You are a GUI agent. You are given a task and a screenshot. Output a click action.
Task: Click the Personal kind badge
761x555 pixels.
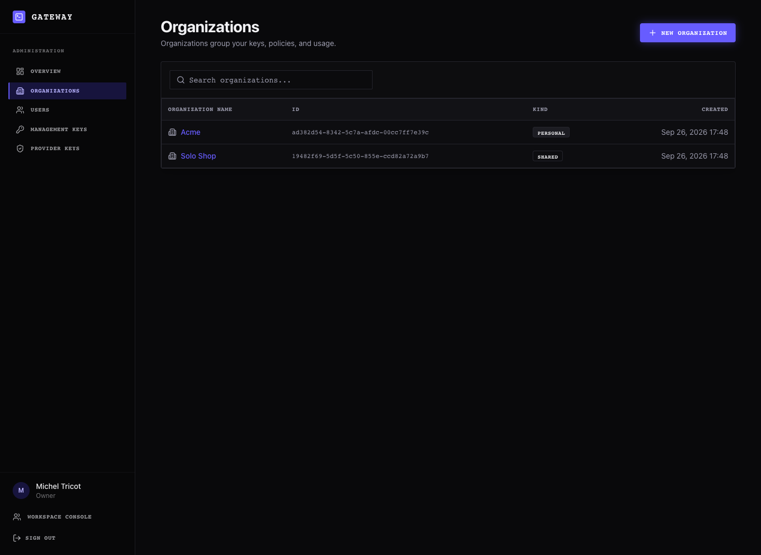551,133
